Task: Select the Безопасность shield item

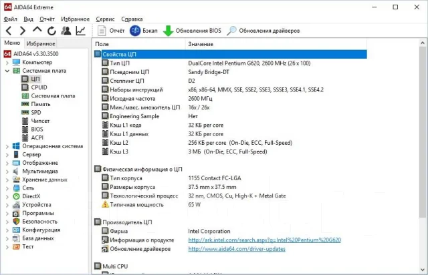Action: click(x=35, y=222)
